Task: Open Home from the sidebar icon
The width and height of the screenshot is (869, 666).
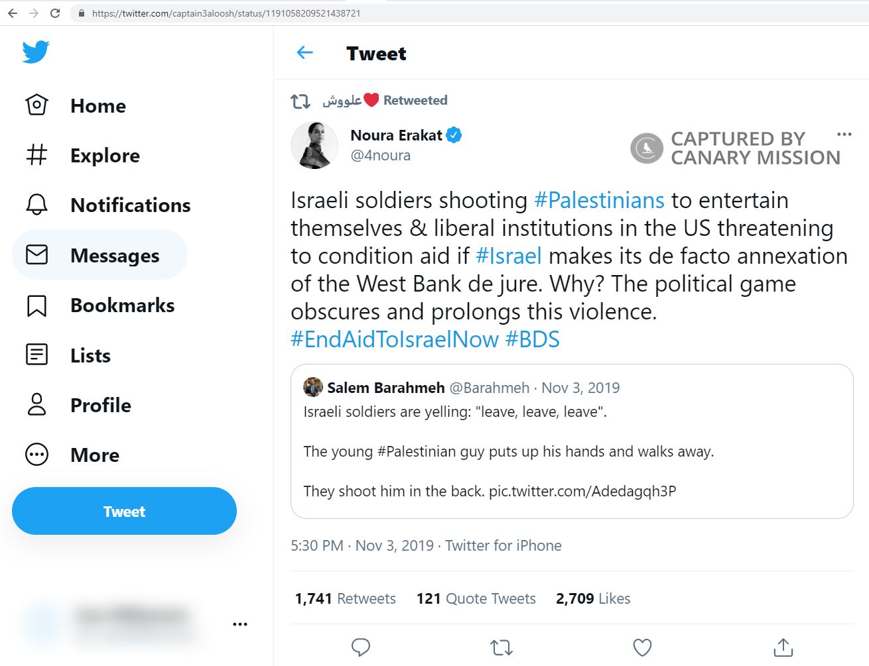Action: (x=38, y=105)
